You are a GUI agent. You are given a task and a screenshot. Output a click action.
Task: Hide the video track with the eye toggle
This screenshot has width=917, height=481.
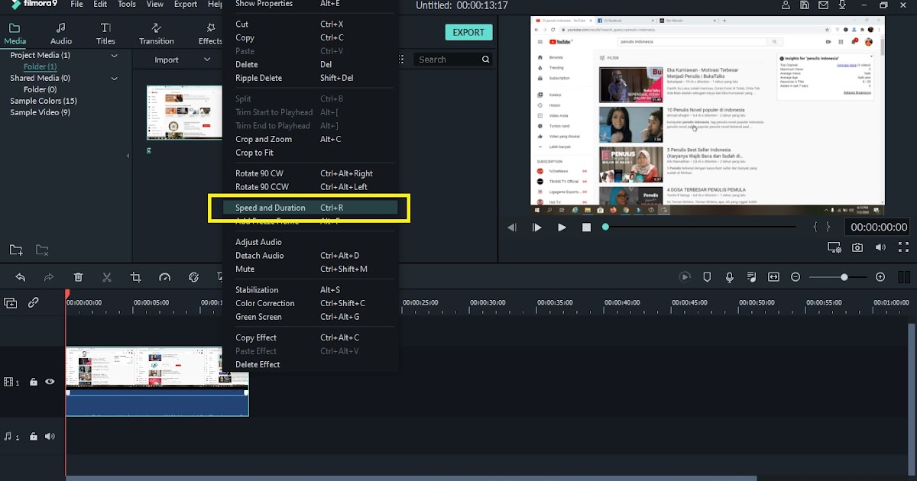pyautogui.click(x=50, y=382)
